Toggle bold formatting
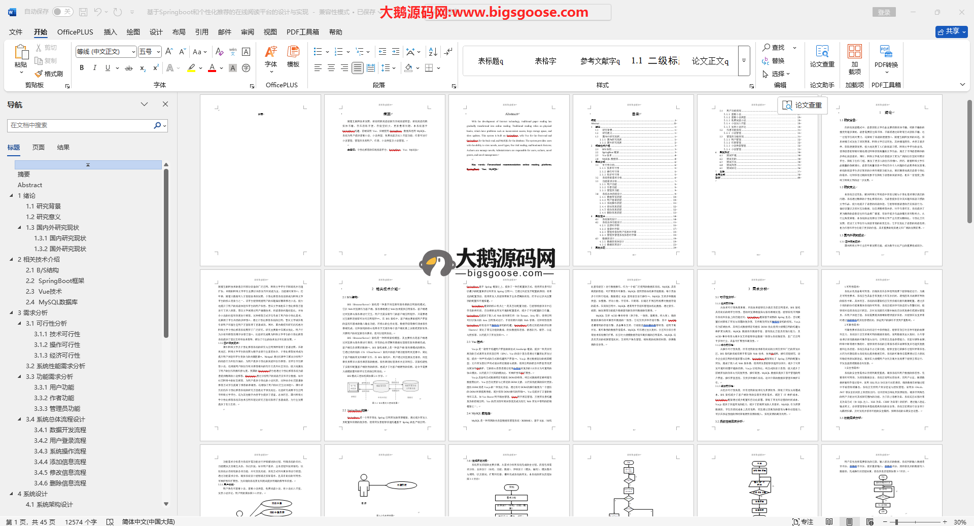 point(82,68)
